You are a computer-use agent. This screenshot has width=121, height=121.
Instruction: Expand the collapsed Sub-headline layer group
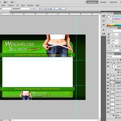tap(111, 75)
